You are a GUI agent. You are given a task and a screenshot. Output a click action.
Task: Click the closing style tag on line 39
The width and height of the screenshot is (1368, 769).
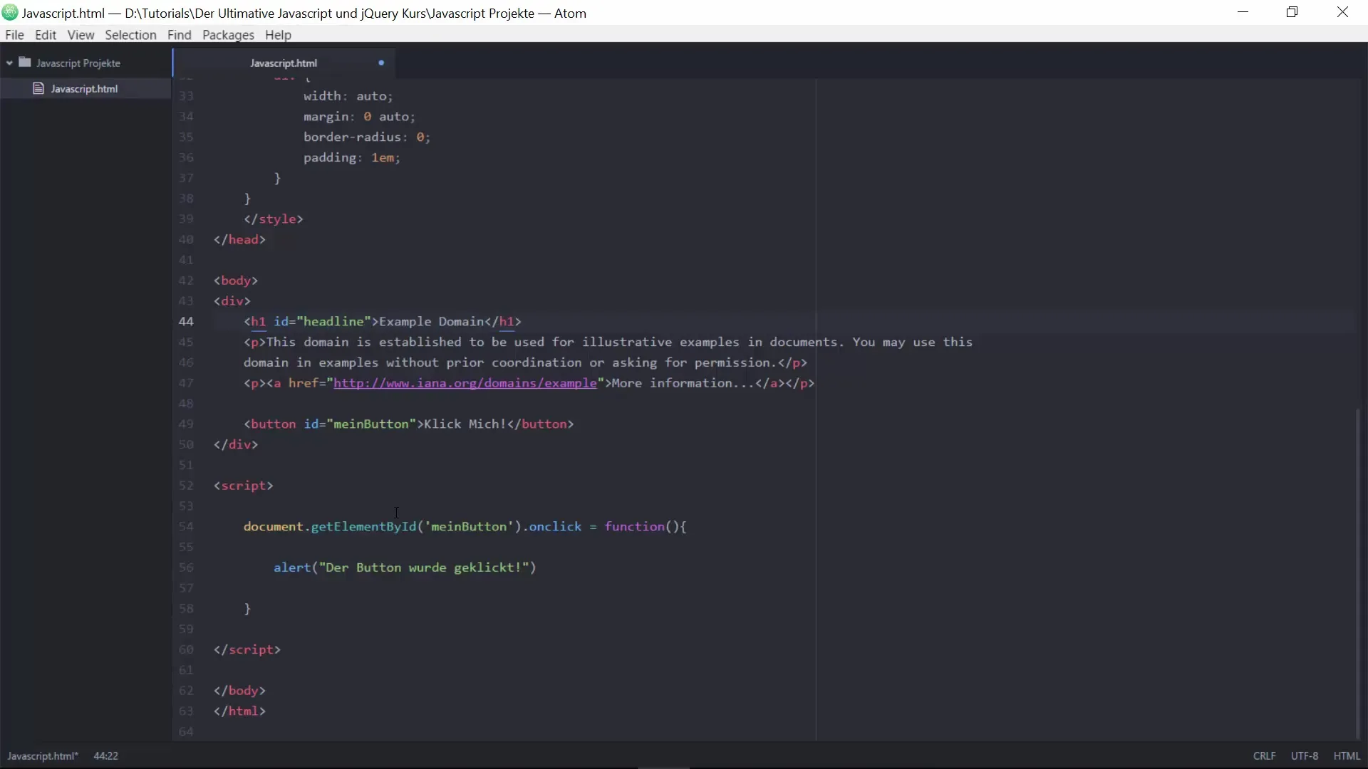click(274, 219)
